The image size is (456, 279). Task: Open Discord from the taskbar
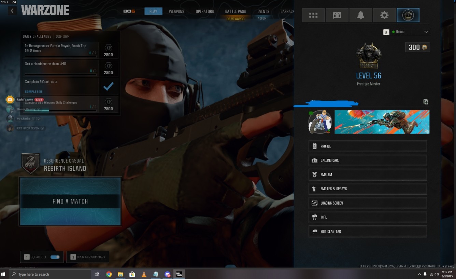[x=167, y=274]
